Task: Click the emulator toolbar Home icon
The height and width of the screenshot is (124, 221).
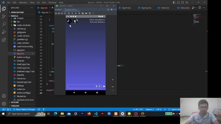Action: (76, 13)
